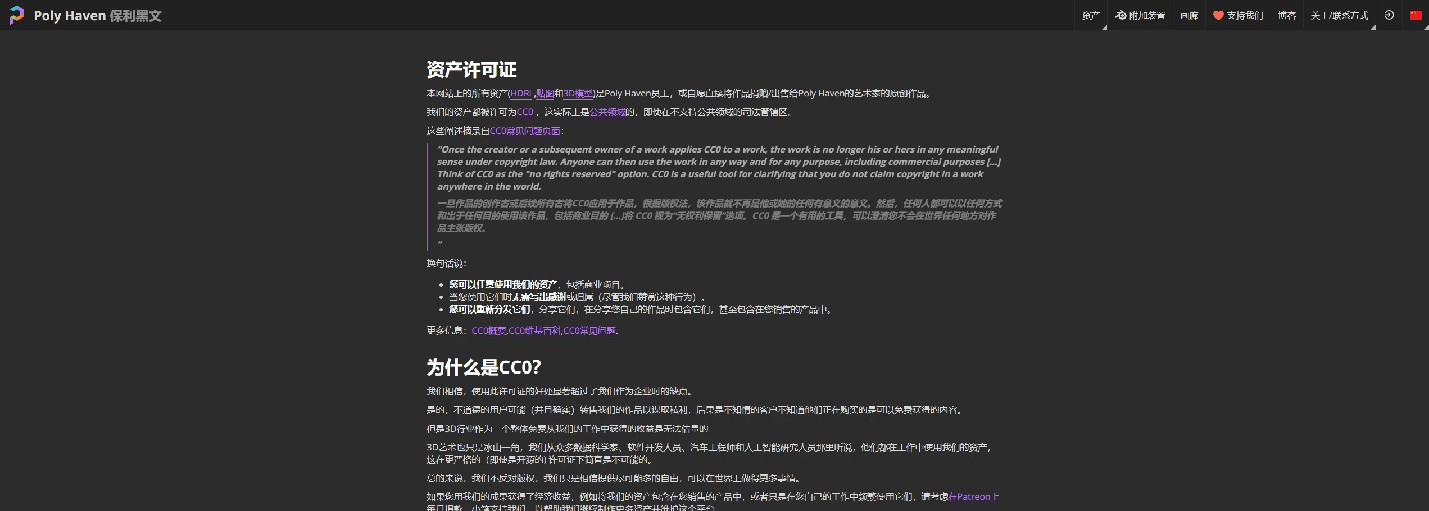Follow the 在Patreon上 link
Viewport: 1429px width, 511px height.
point(974,497)
